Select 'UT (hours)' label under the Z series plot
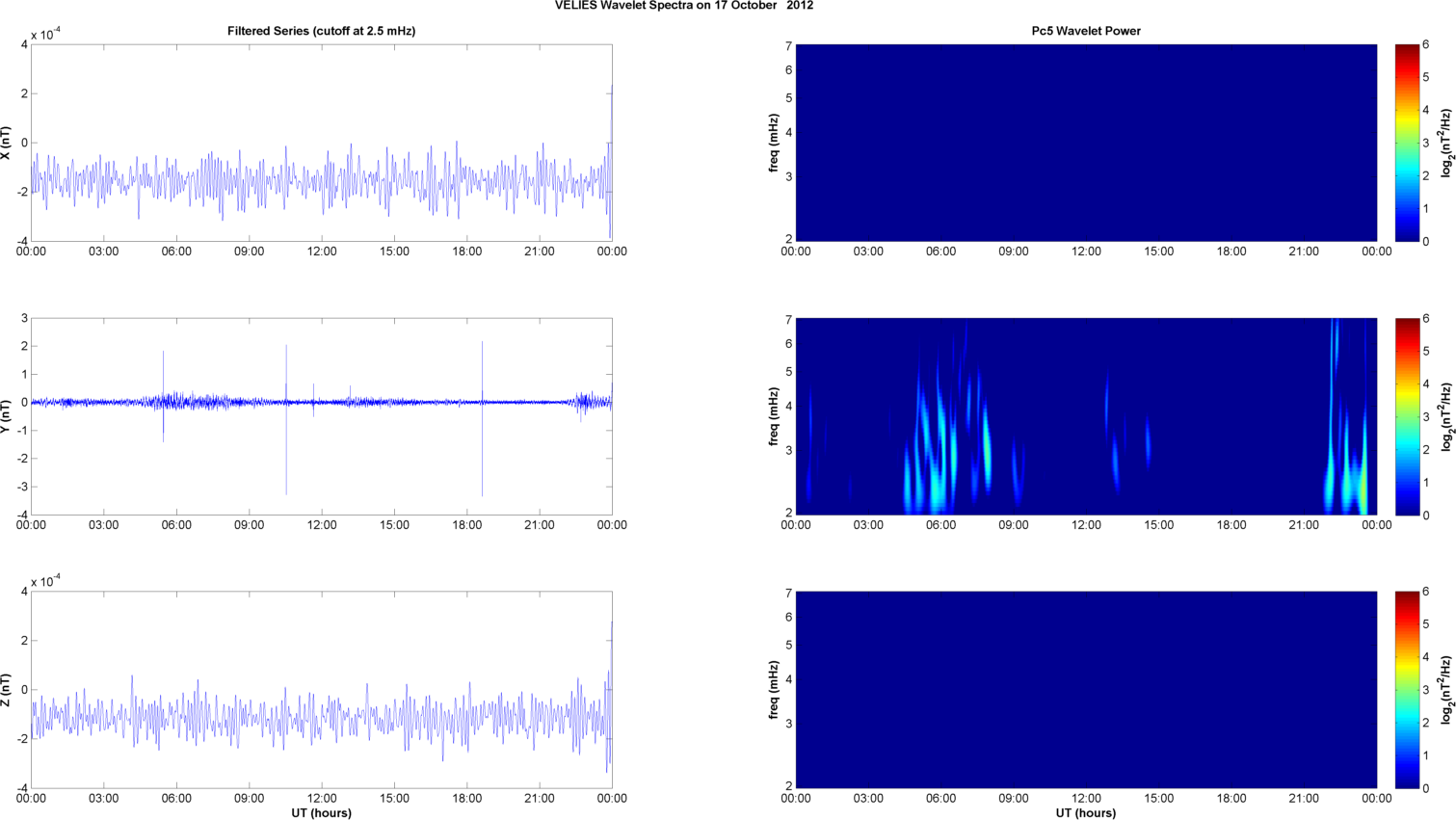Screen dimensions: 1456x820 (321, 813)
